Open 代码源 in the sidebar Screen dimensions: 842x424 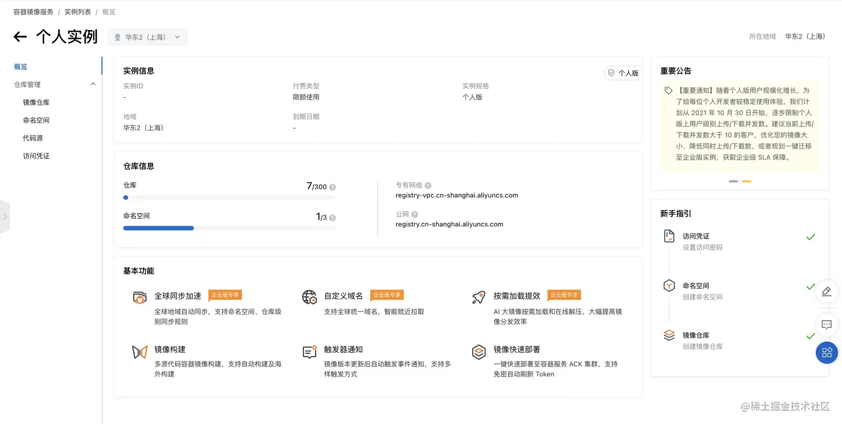[x=33, y=138]
